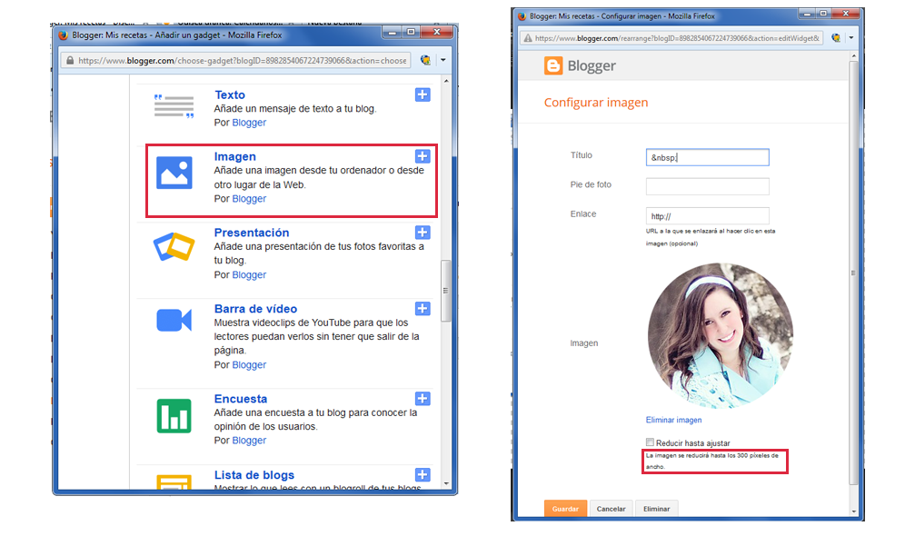Click the Presentación slideshow gadget icon
This screenshot has height=546, width=915.
[174, 247]
